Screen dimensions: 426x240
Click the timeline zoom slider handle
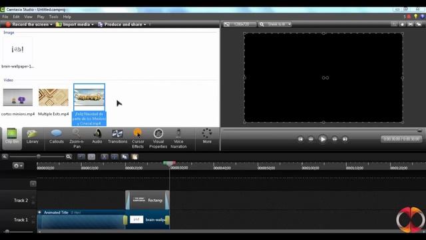39,157
